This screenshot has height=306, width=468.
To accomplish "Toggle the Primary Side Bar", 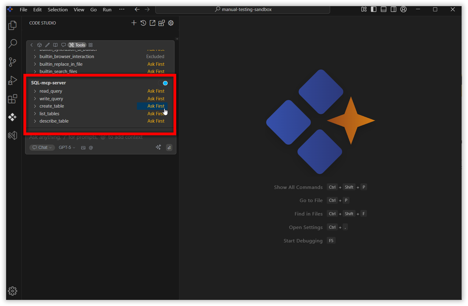I will (x=374, y=9).
